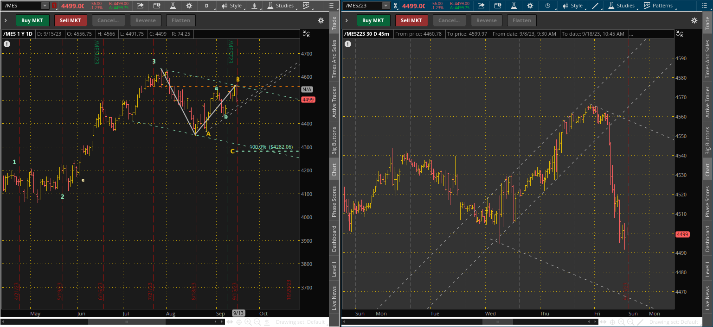Open the list menu icon in /MES chart toolbar
Image resolution: width=713 pixels, height=327 pixels.
tap(331, 6)
